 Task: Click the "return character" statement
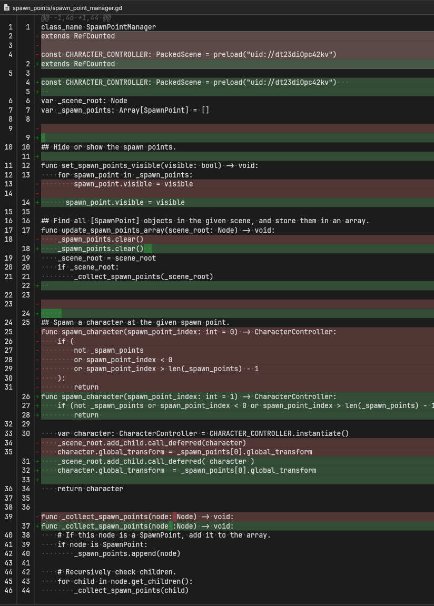coord(90,489)
